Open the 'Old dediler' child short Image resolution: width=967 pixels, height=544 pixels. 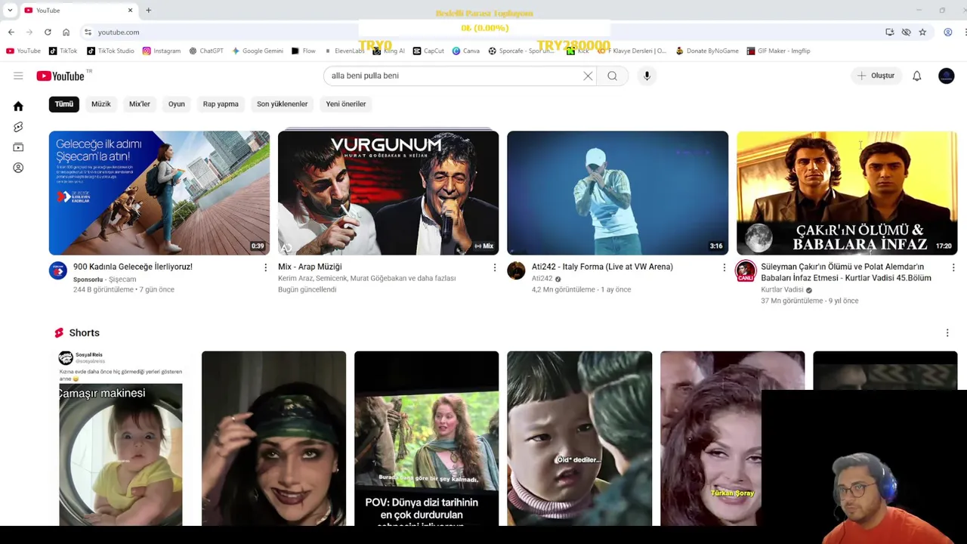[x=579, y=438]
